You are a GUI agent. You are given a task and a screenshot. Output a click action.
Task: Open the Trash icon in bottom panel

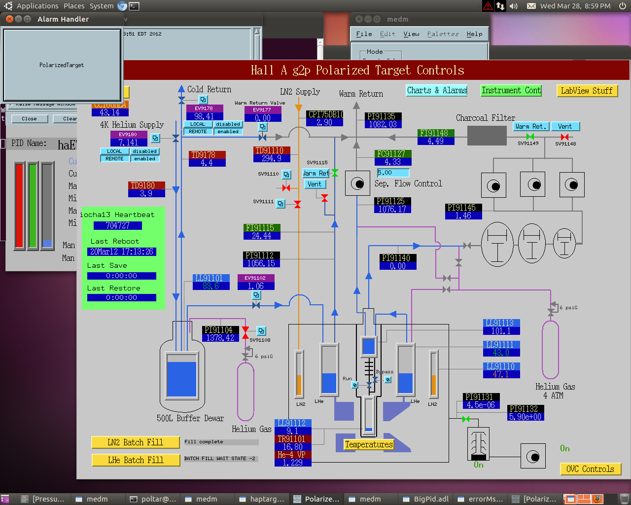point(624,499)
